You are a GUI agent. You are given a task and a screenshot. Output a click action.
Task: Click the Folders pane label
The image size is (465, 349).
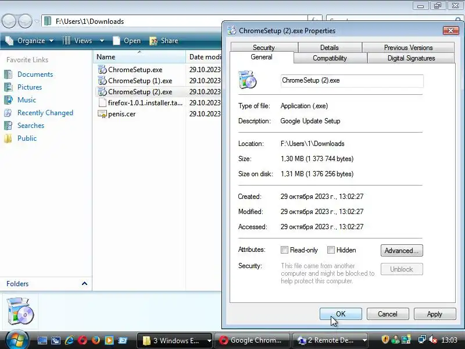pos(17,283)
